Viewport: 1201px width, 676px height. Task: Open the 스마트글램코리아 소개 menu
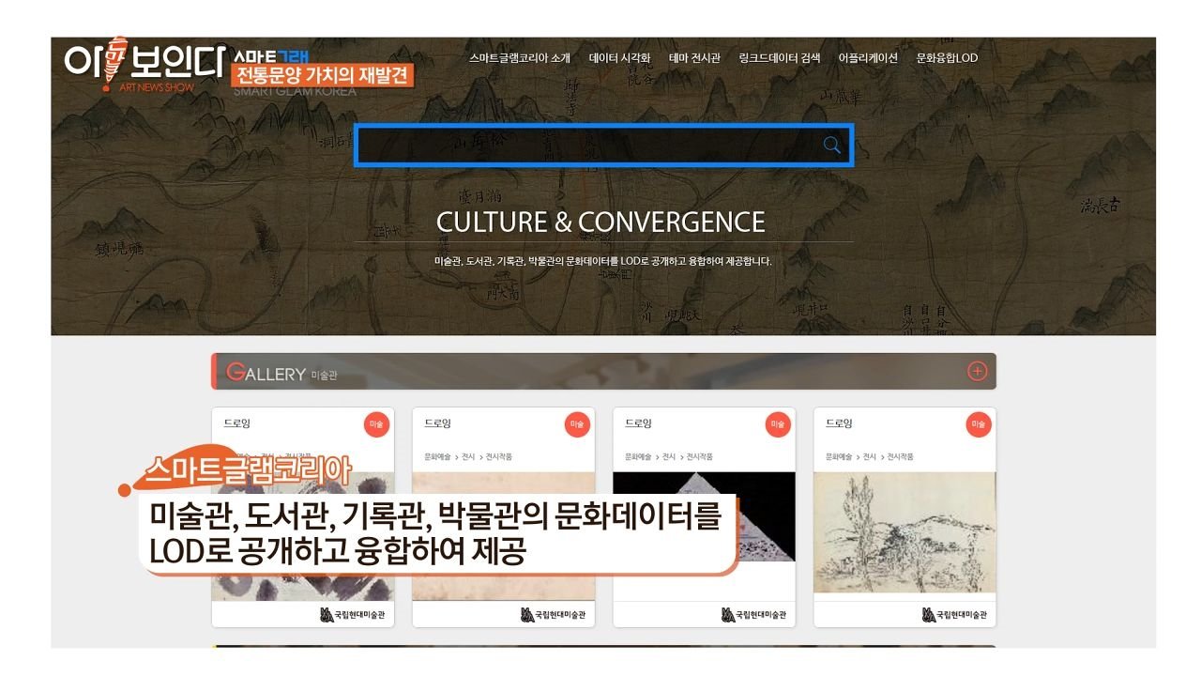pyautogui.click(x=520, y=58)
